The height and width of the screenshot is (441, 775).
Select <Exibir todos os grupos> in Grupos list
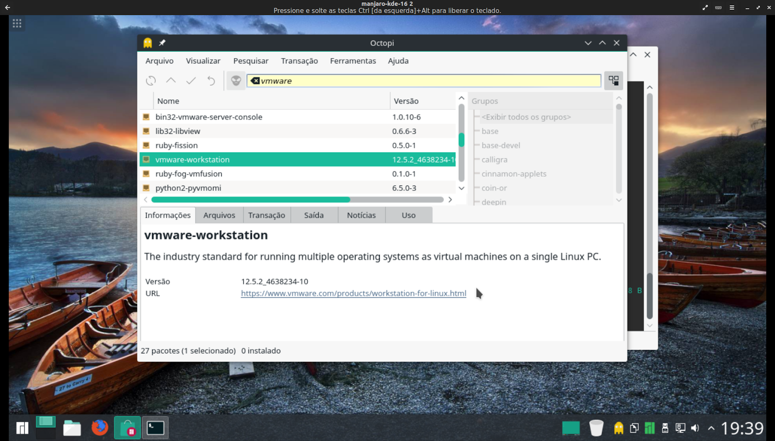(x=526, y=117)
